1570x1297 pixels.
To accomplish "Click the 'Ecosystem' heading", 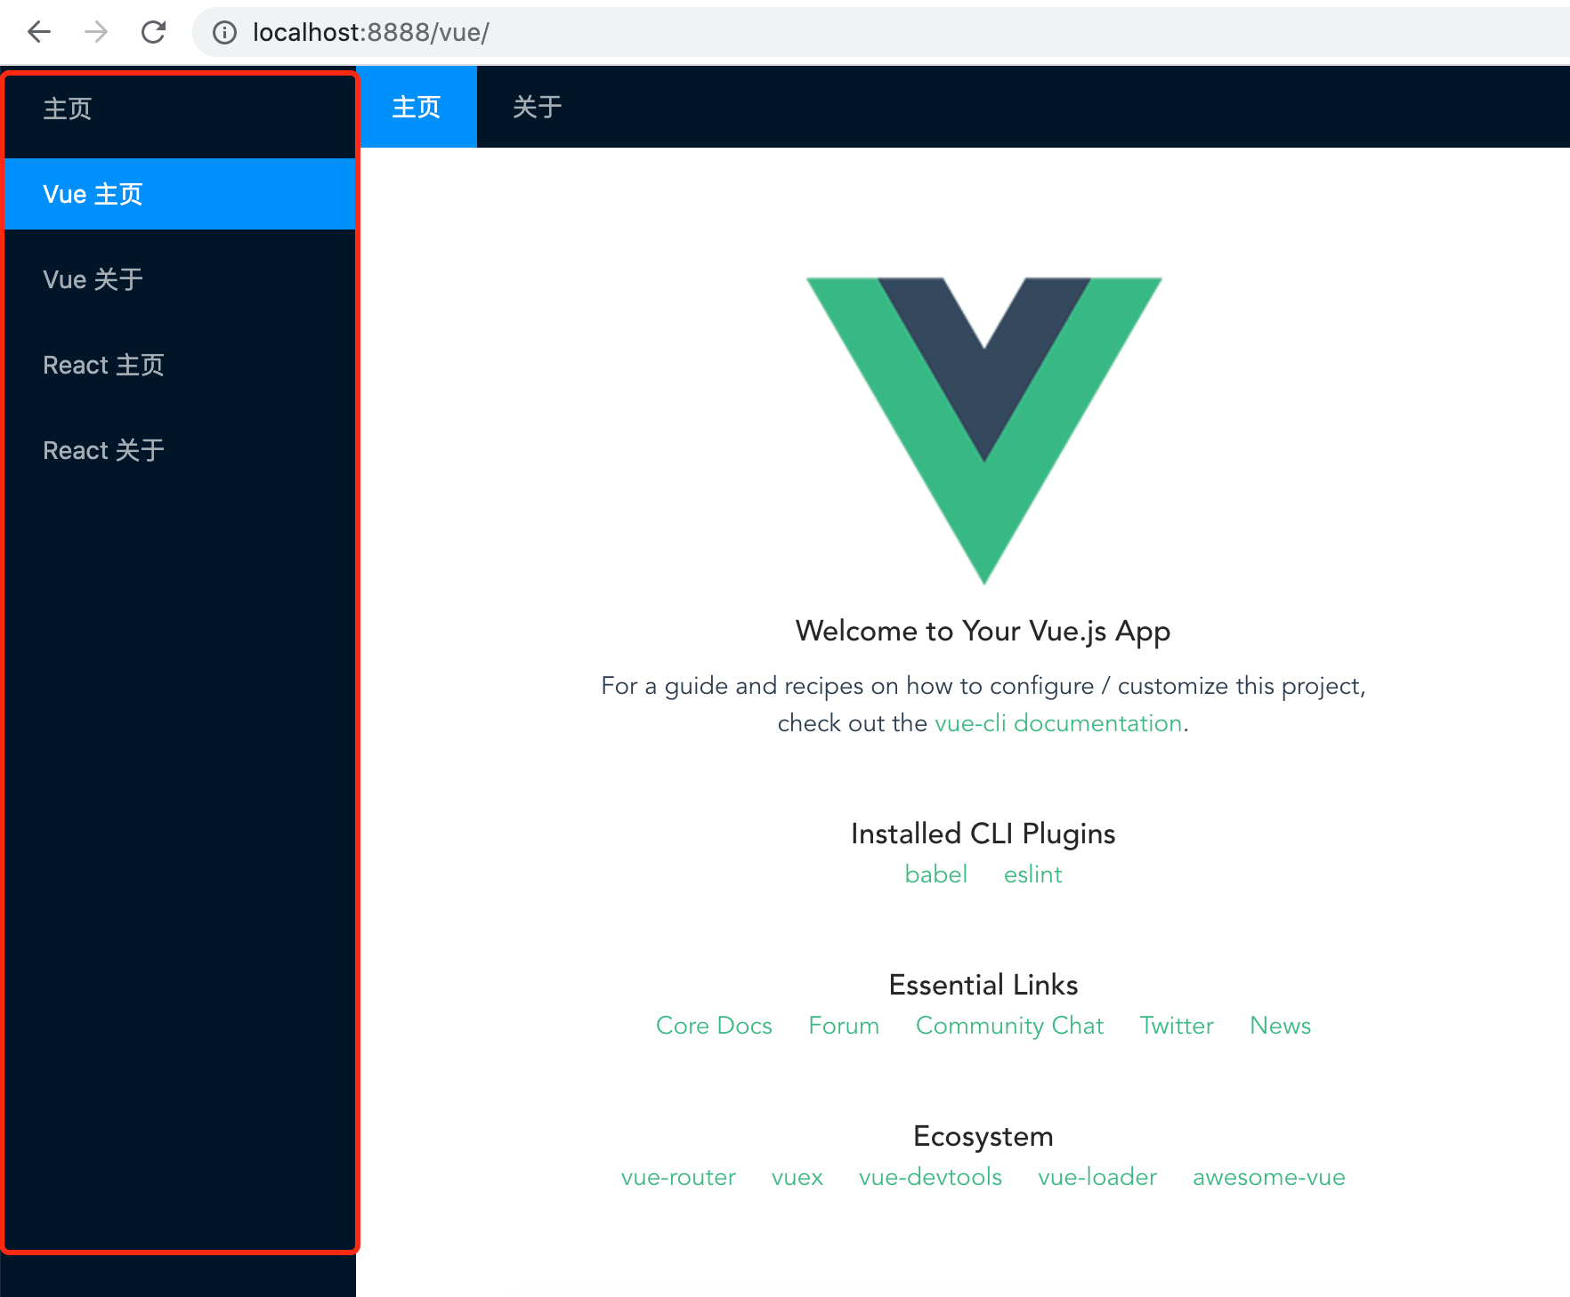I will (983, 1136).
